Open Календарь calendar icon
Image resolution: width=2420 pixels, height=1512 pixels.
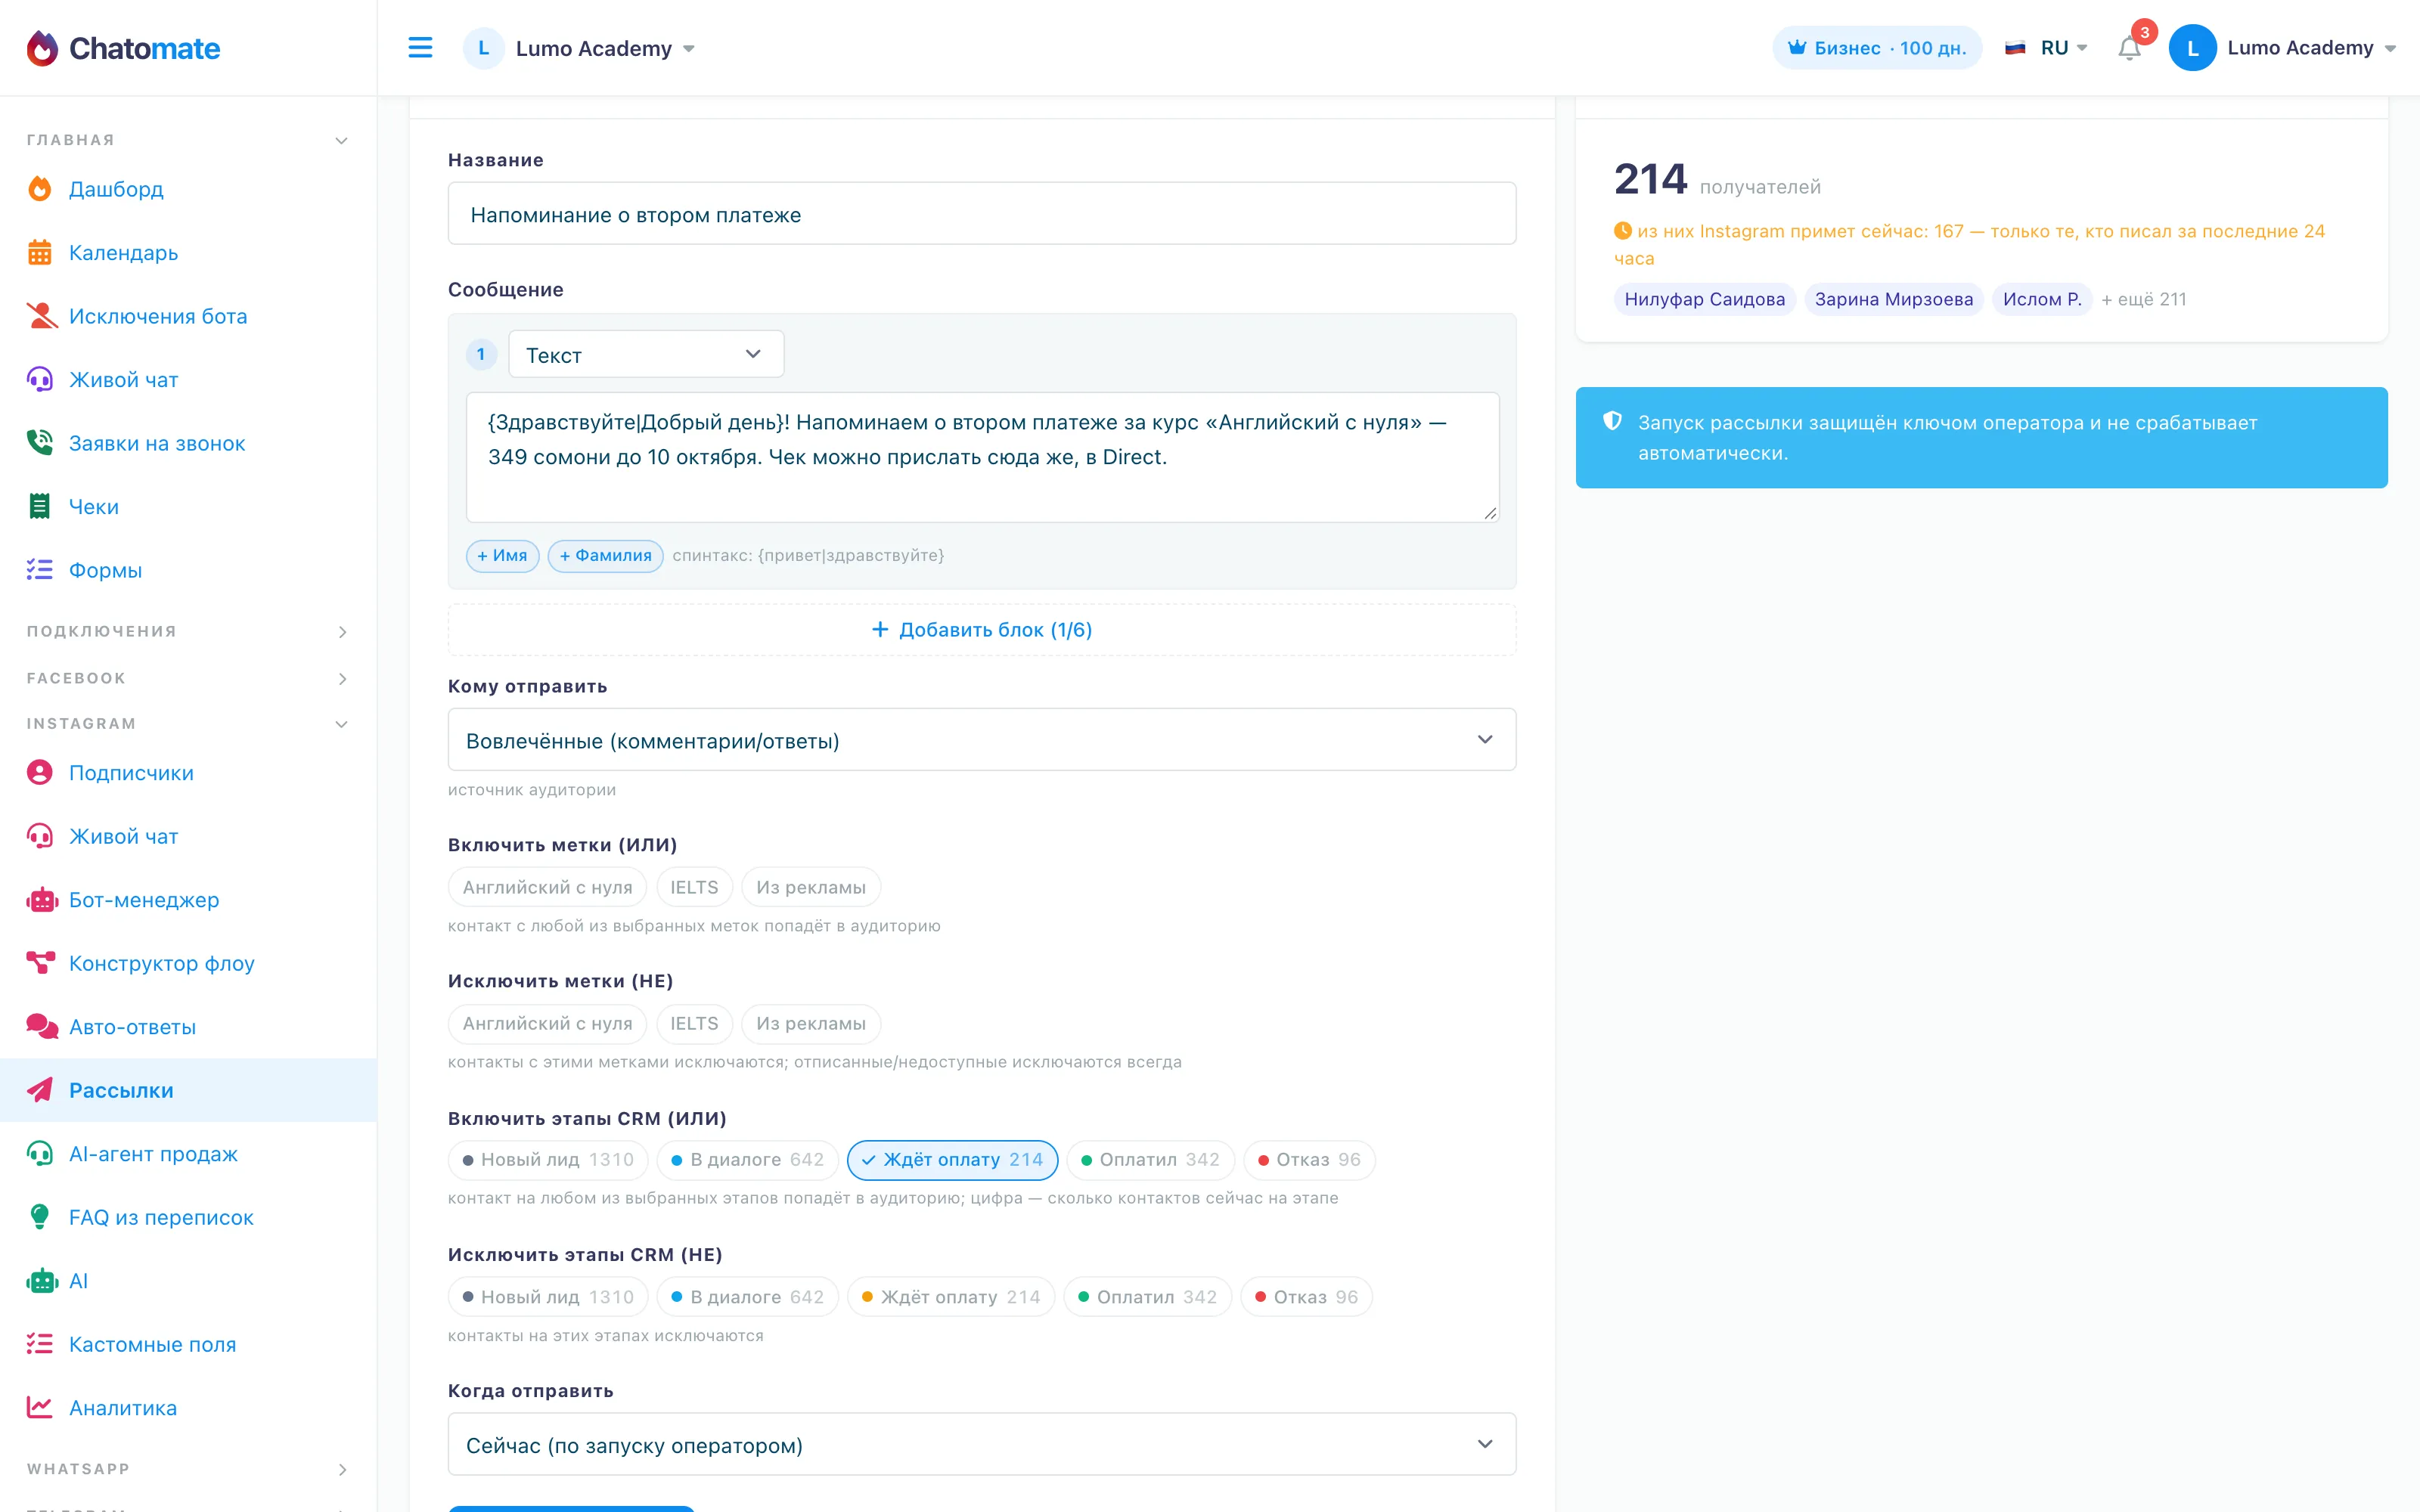40,253
